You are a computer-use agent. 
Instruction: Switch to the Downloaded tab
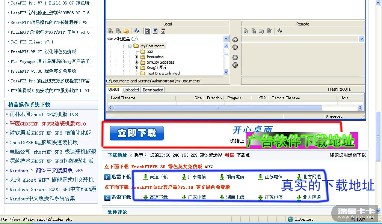pos(153,90)
